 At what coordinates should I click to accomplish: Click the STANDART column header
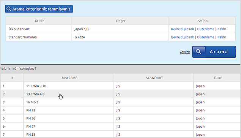(x=154, y=78)
